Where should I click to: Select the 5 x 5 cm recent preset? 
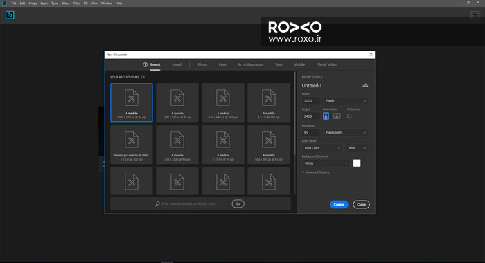point(222,145)
